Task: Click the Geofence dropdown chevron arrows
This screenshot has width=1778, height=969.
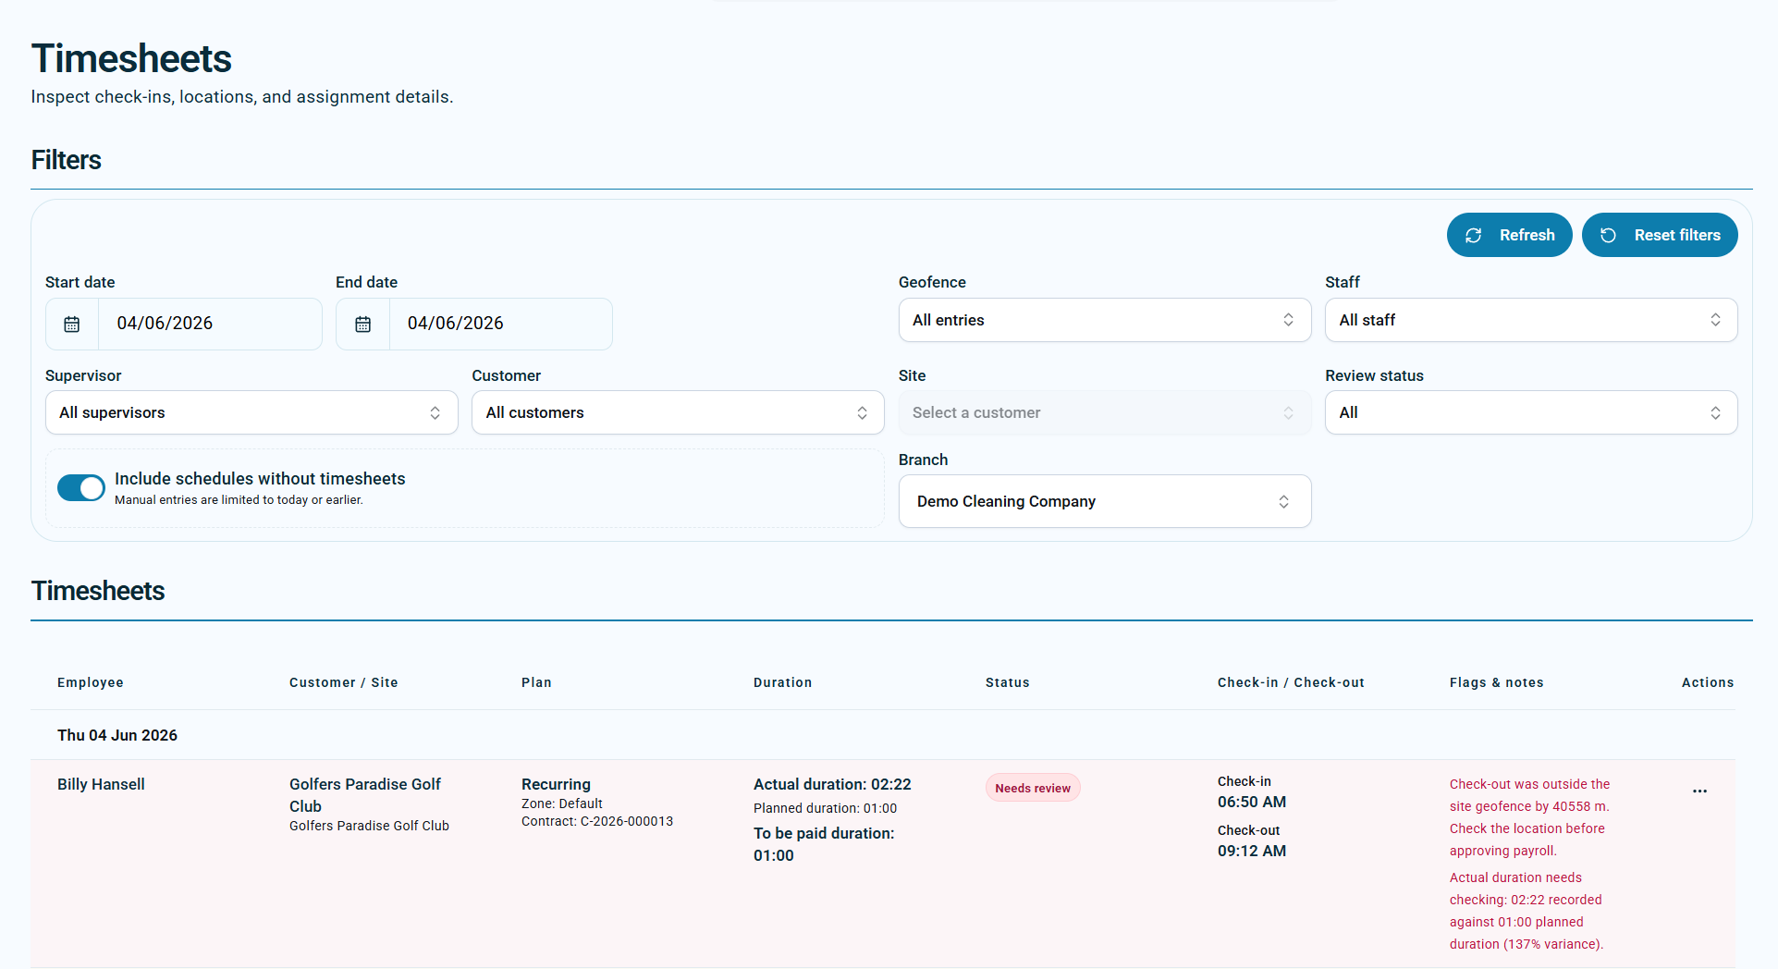Action: tap(1288, 320)
